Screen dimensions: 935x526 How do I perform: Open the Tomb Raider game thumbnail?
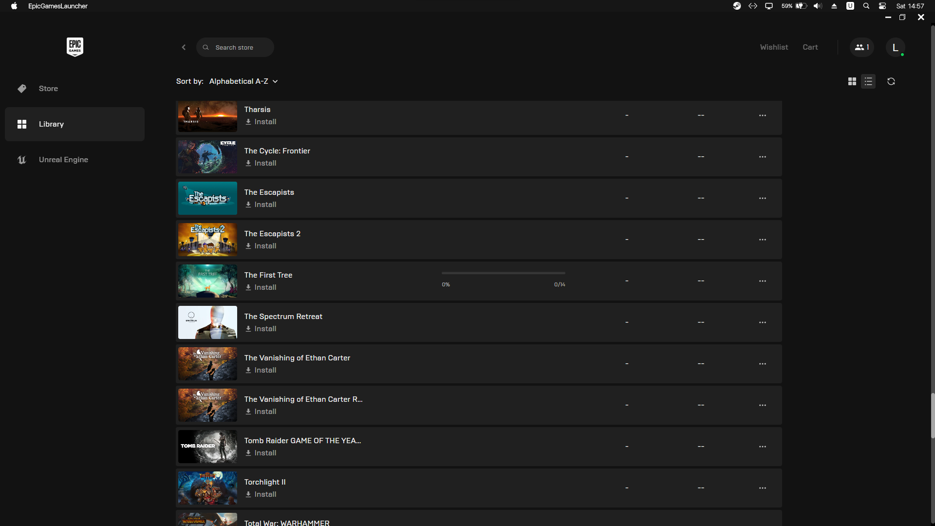[x=207, y=447]
